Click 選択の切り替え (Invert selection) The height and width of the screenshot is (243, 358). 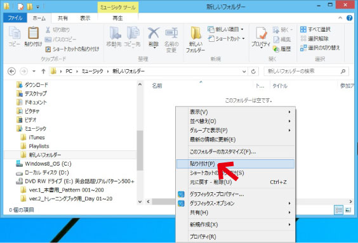(x=320, y=48)
